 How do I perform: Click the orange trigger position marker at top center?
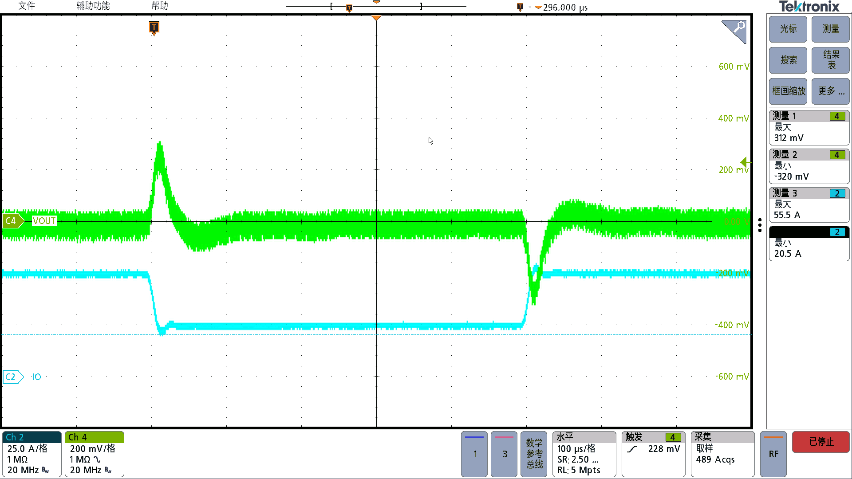376,18
